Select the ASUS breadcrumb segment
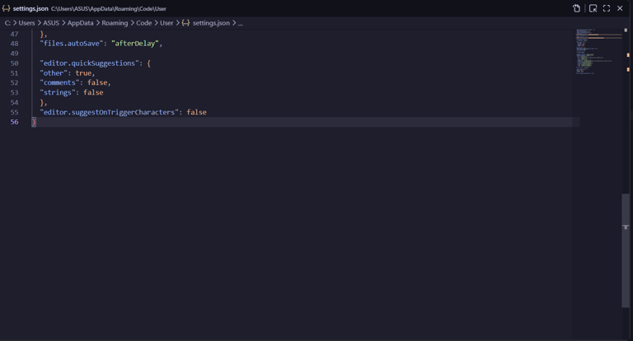This screenshot has width=633, height=341. [51, 23]
